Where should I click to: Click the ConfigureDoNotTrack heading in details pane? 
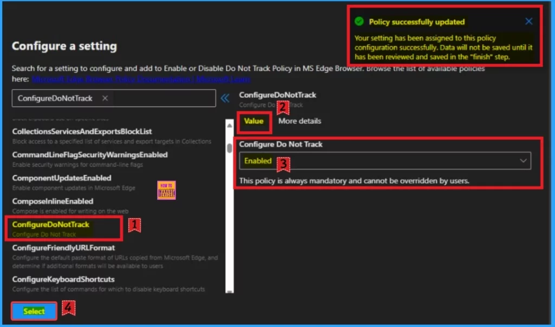point(277,95)
